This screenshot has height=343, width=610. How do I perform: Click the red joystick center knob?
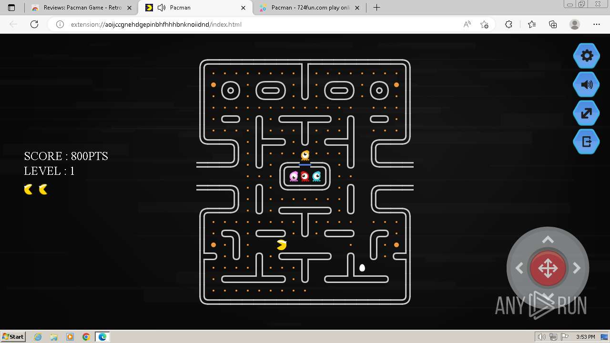(x=548, y=269)
